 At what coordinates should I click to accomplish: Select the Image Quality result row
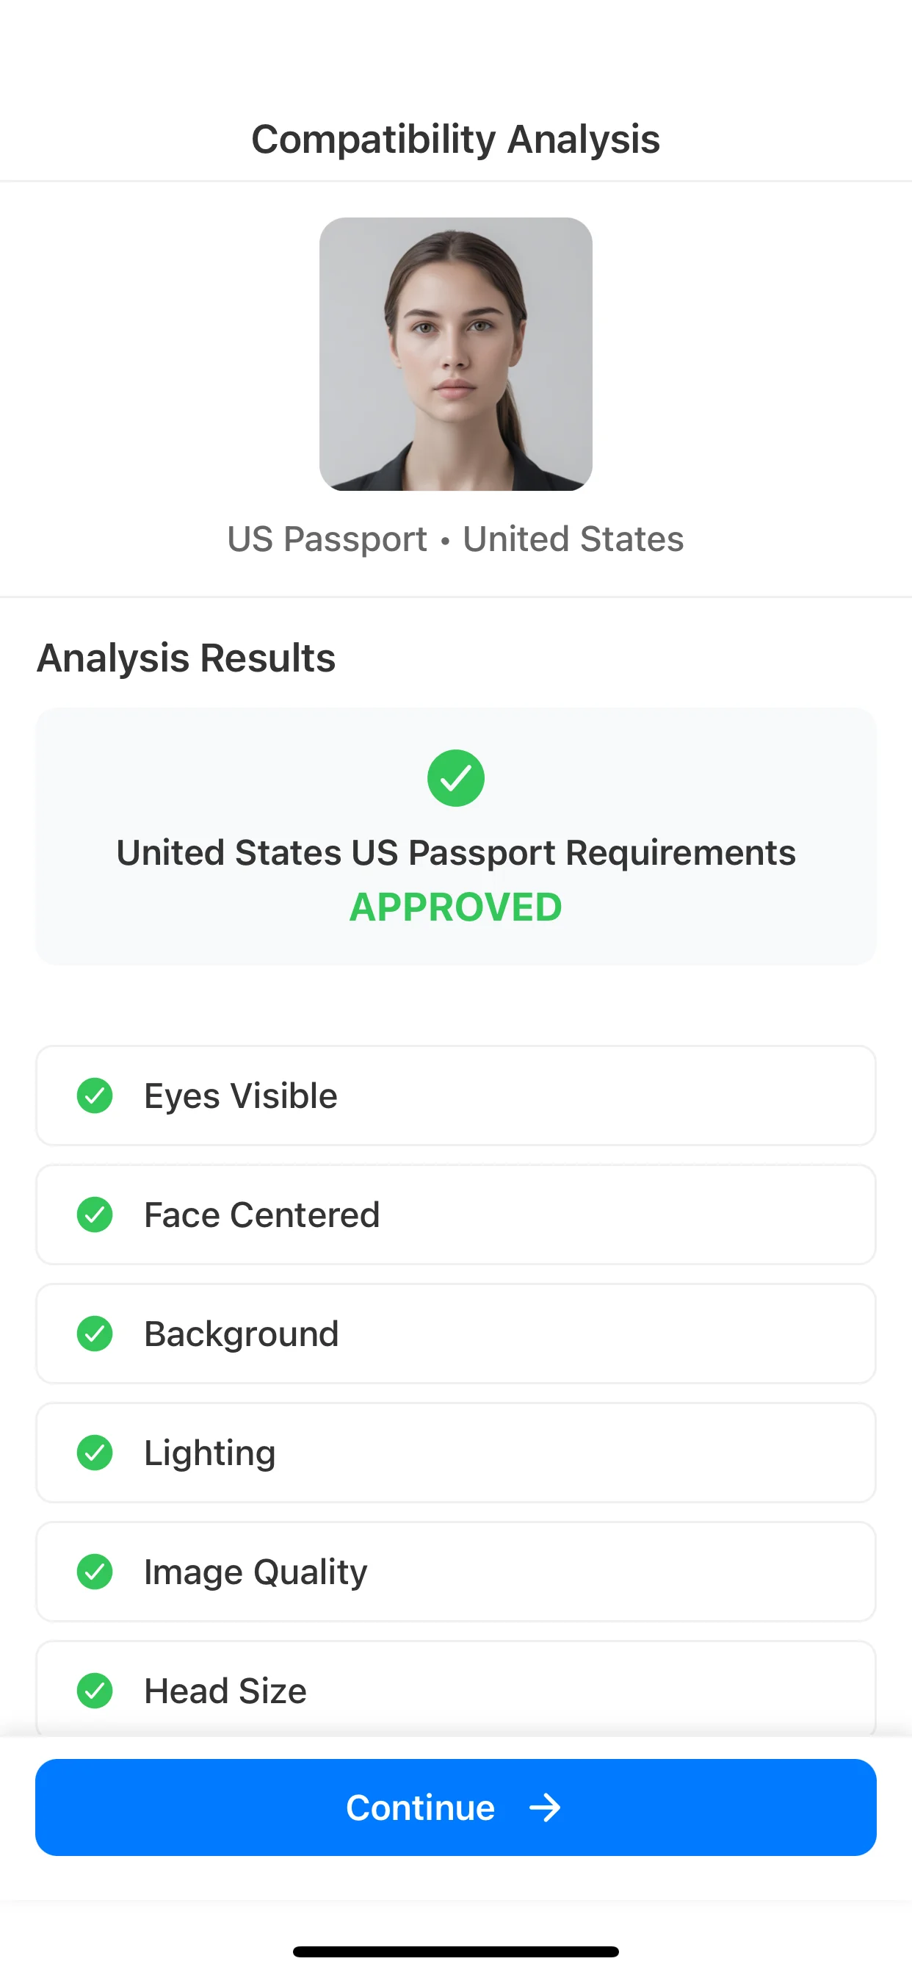[456, 1572]
